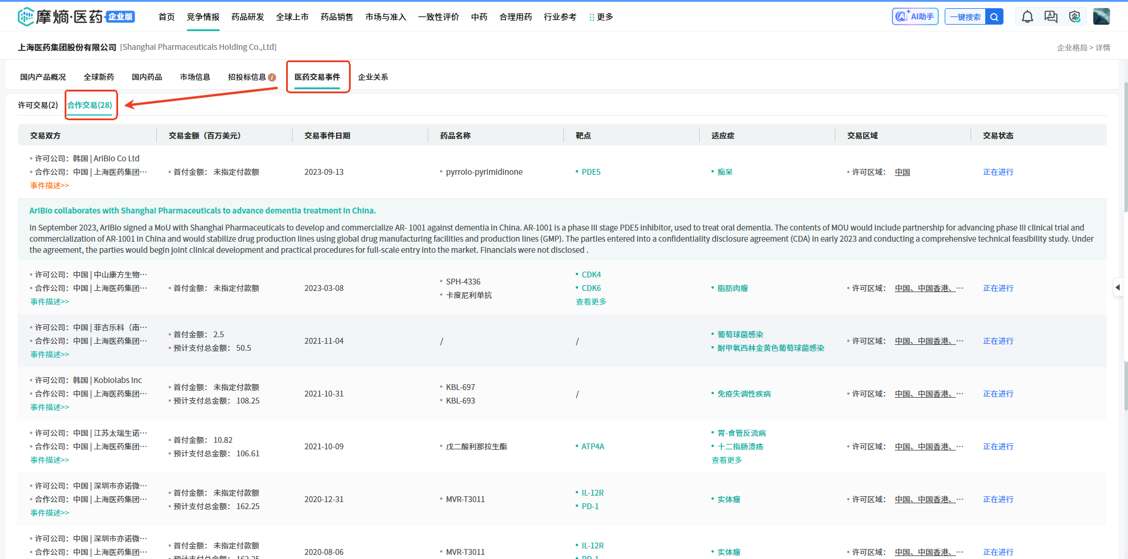Select the 医药交易事件 tab

point(317,77)
